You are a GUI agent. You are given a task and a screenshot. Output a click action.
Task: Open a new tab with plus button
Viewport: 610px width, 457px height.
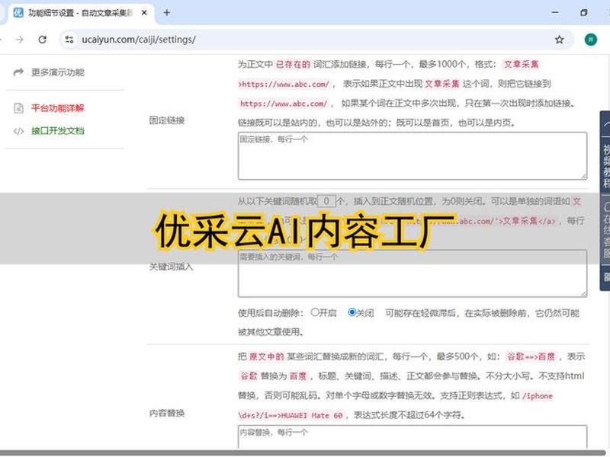166,13
